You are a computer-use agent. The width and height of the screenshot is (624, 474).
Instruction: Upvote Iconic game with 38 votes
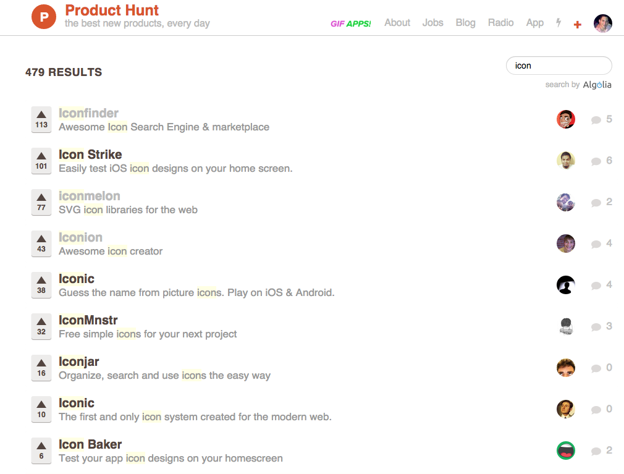point(41,285)
